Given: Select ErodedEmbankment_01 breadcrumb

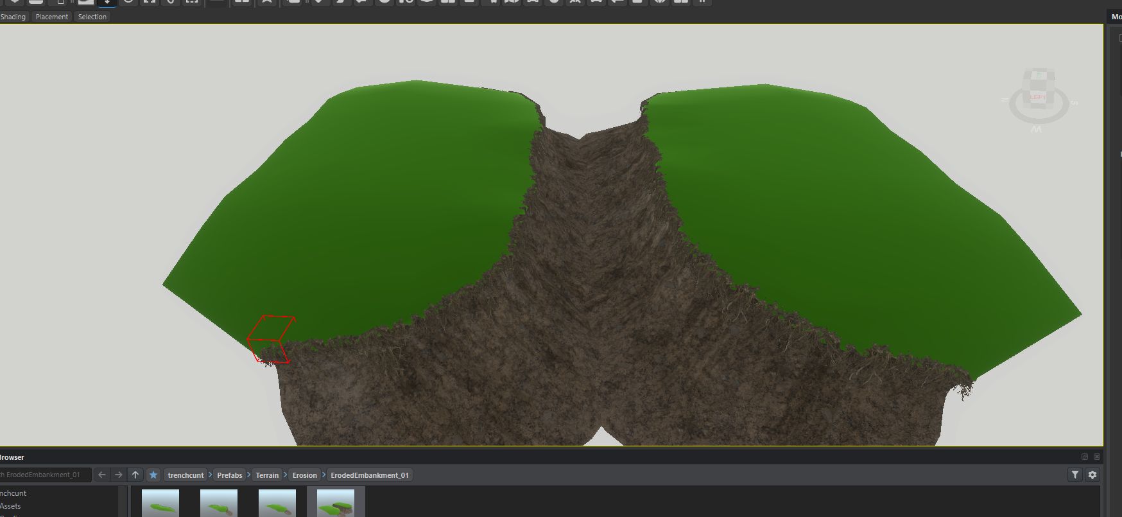Looking at the screenshot, I should click(370, 475).
